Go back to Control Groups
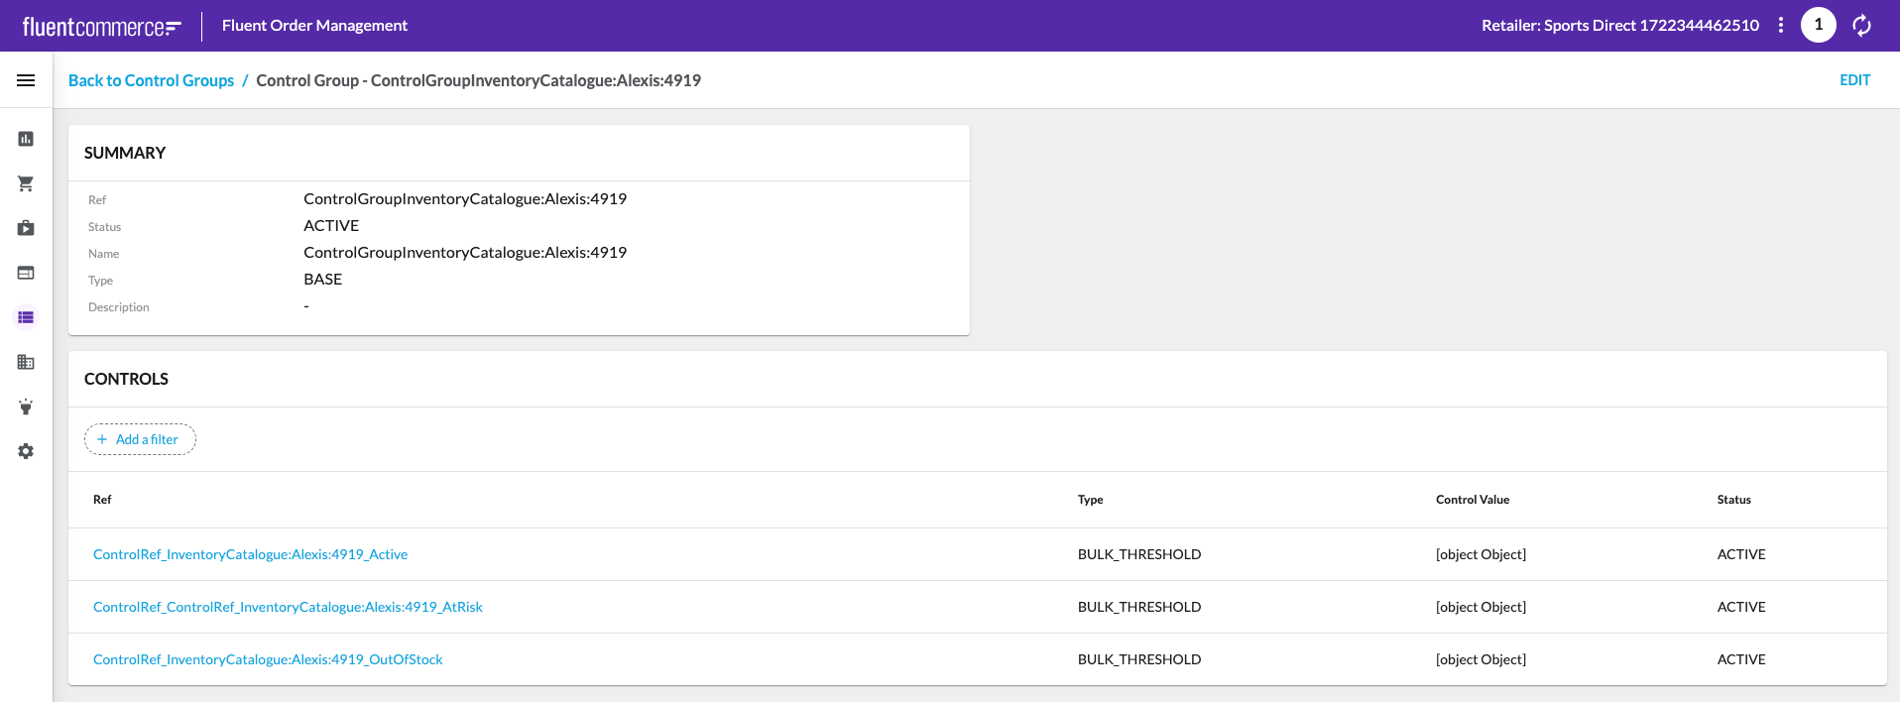The width and height of the screenshot is (1900, 702). click(151, 80)
